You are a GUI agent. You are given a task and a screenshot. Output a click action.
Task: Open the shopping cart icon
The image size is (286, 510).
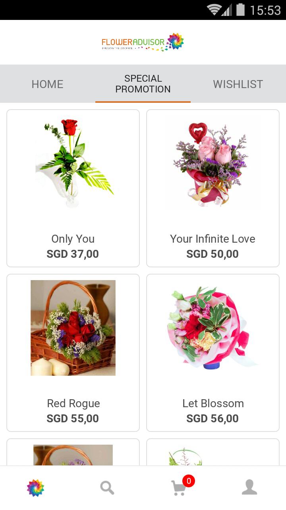[x=178, y=488]
